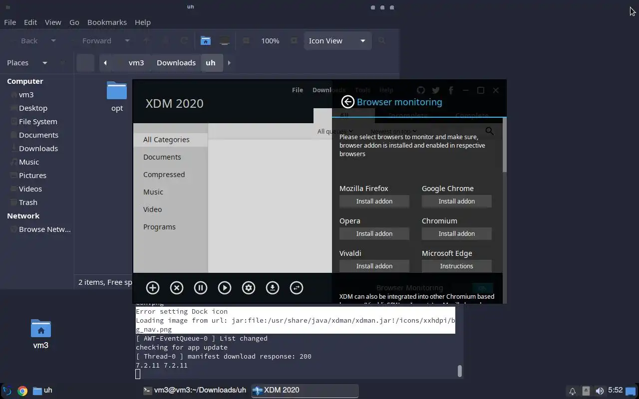Click the delete download X circle icon
Image resolution: width=639 pixels, height=399 pixels.
(177, 288)
